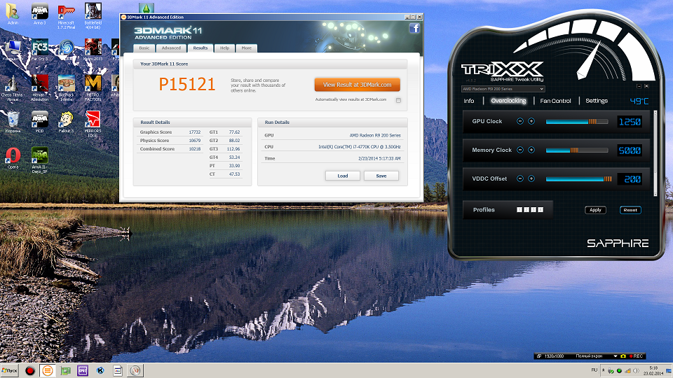Click the VDDC Offset slider track
This screenshot has height=378, width=673.
pos(578,179)
